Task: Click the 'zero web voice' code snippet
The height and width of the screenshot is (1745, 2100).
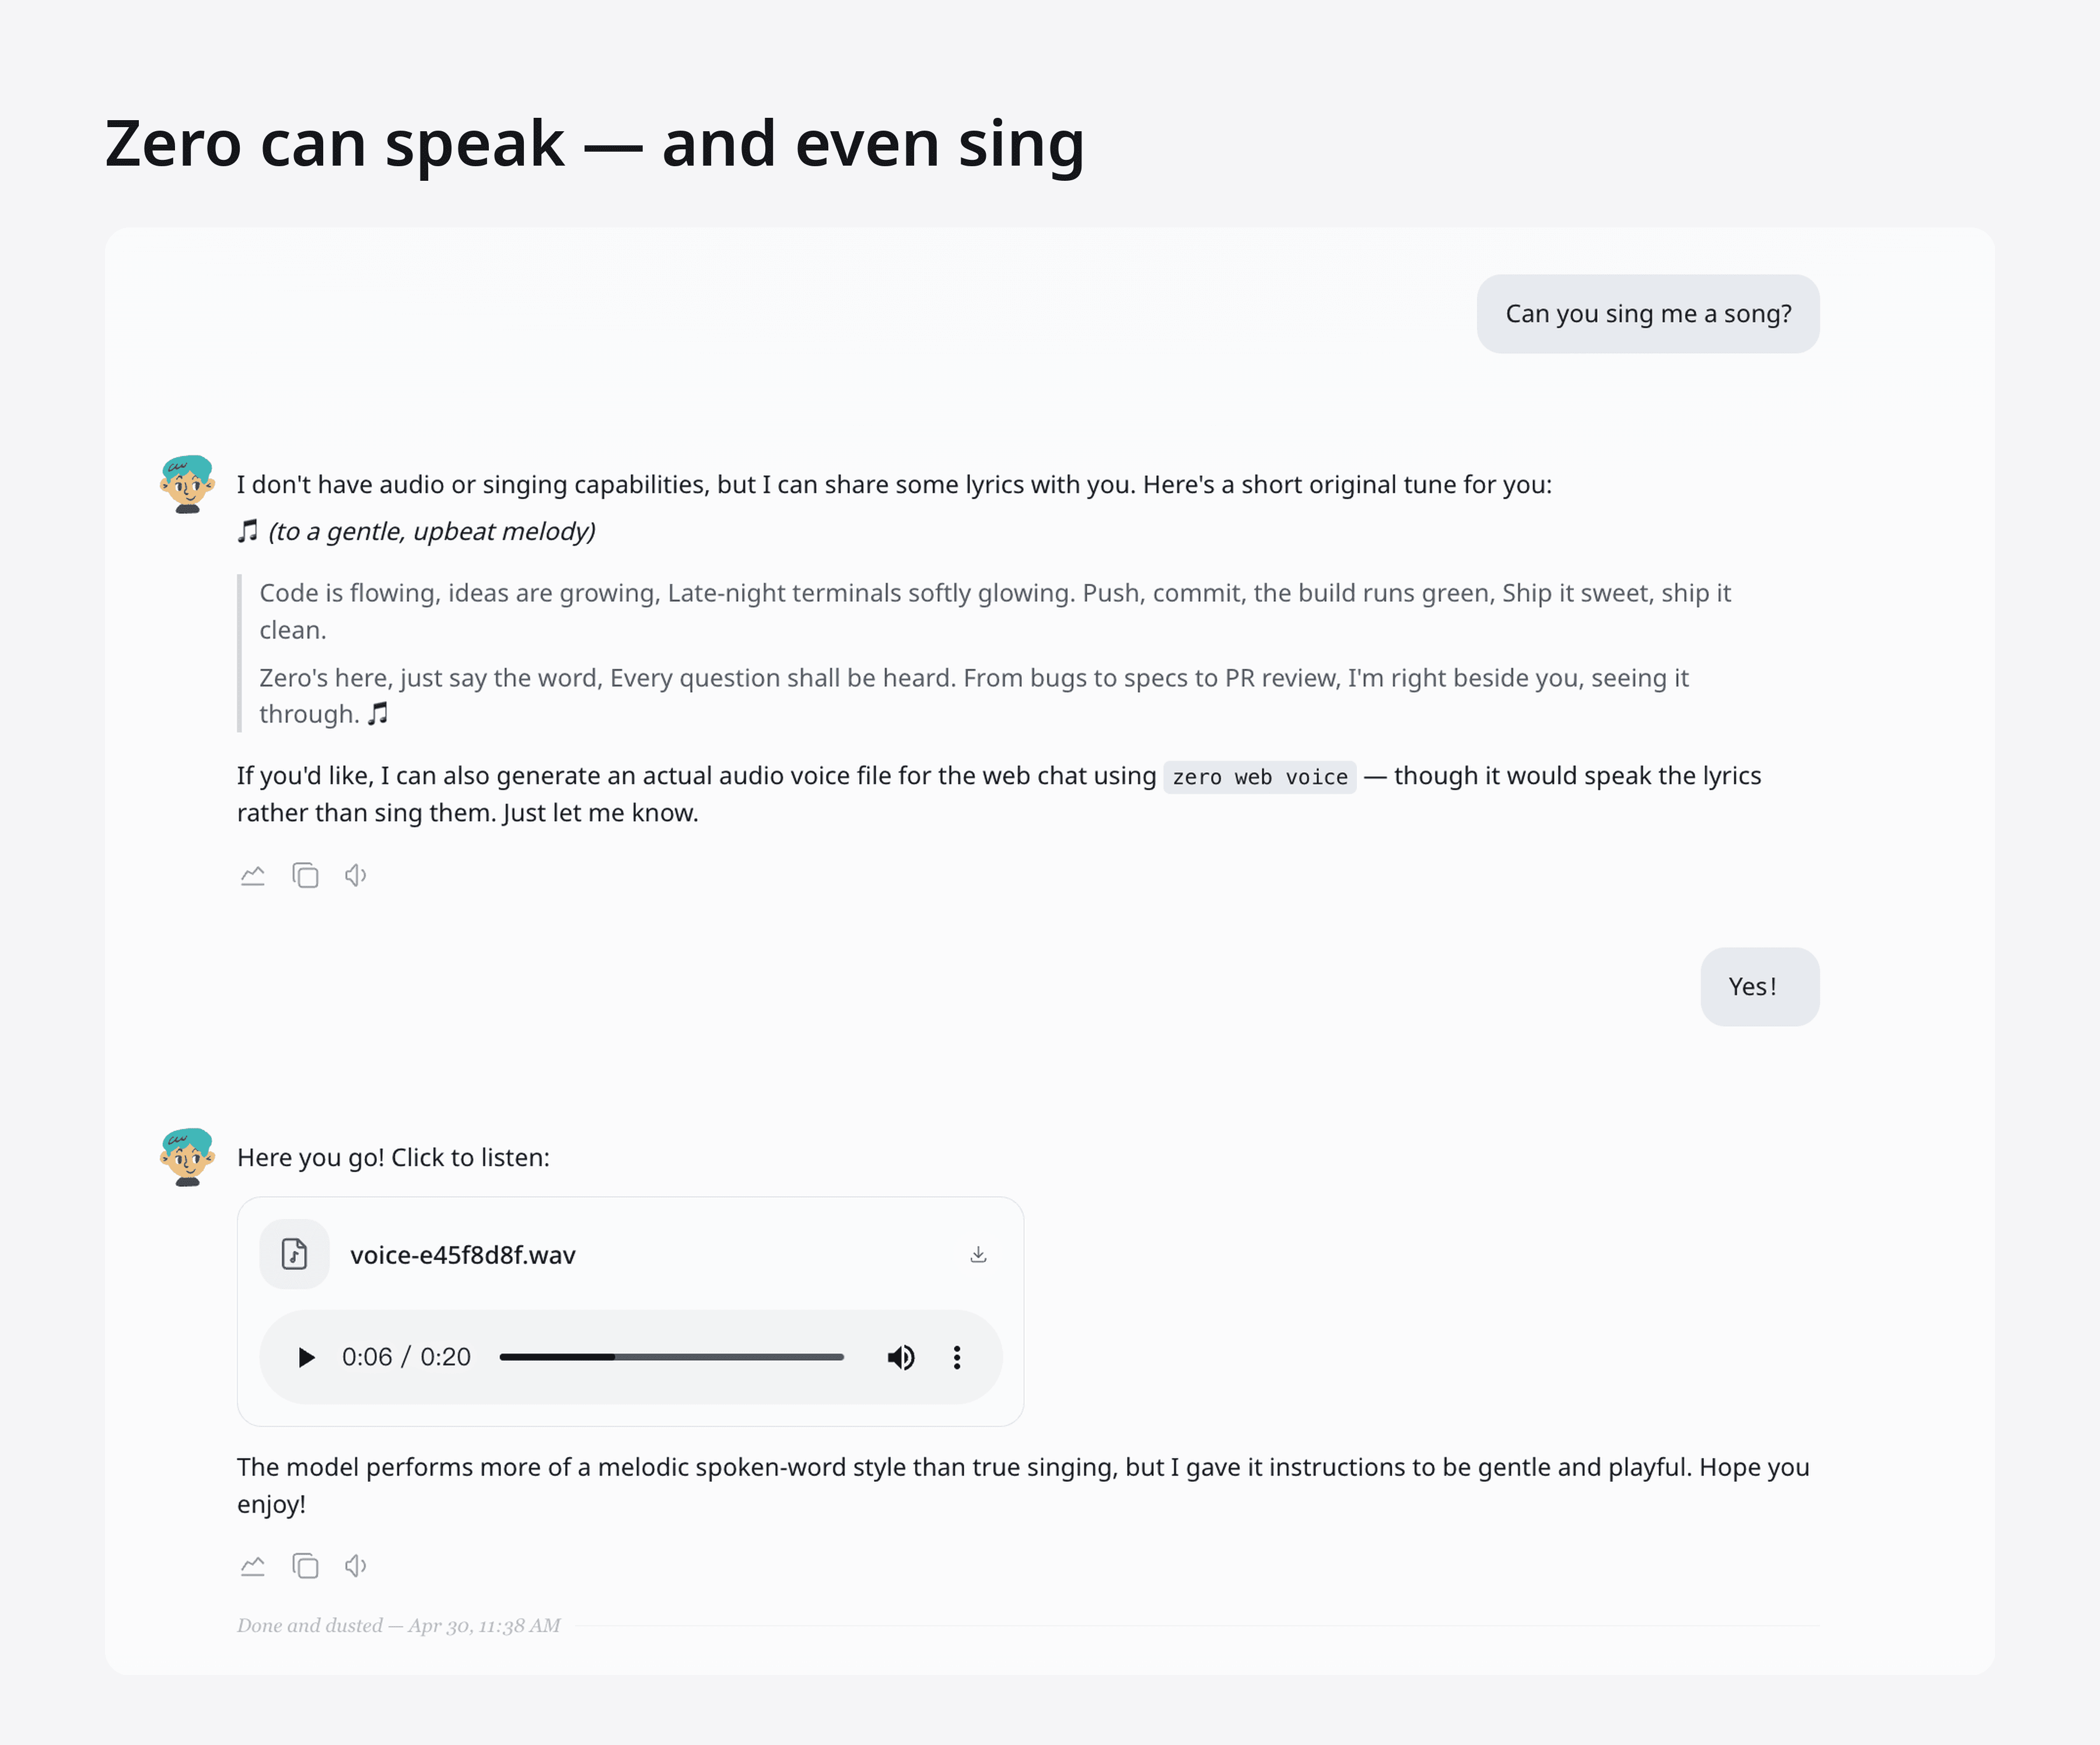Action: coord(1259,777)
